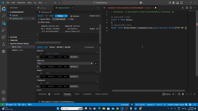Open the Source Control view
Viewport: 198px width, 111px height.
(3, 23)
